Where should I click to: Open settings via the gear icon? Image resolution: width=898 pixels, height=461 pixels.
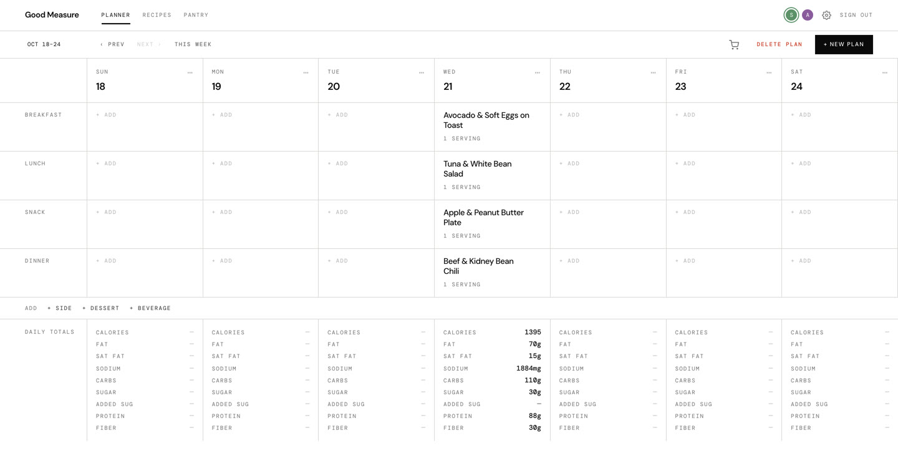[x=826, y=15]
